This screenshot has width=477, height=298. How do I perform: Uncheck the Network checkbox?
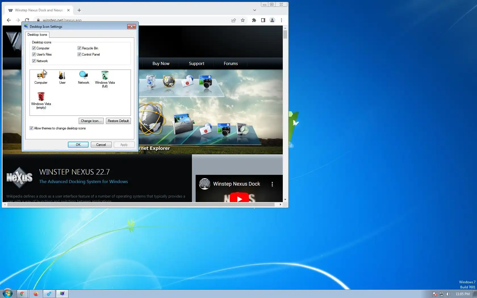[34, 61]
